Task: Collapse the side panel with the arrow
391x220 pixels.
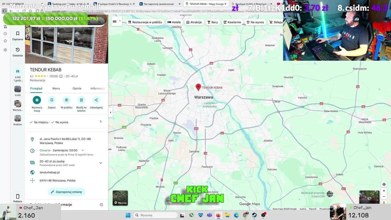Action: pyautogui.click(x=111, y=112)
